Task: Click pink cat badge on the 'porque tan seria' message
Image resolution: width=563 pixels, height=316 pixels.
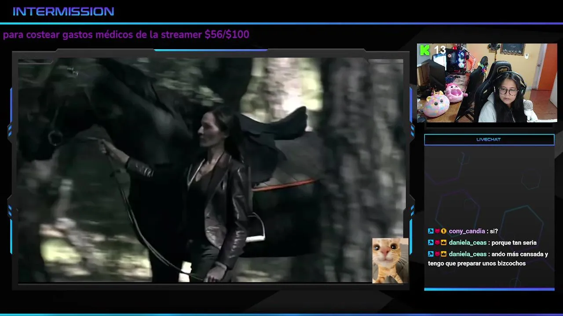Action: click(437, 243)
